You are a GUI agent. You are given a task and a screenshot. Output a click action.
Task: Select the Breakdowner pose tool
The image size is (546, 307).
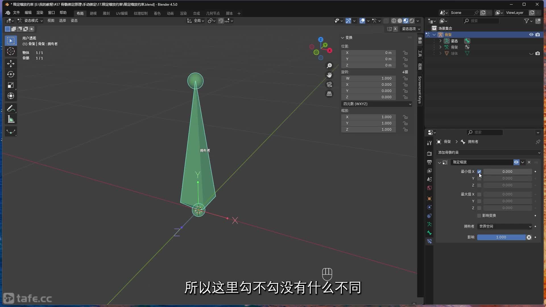[11, 131]
